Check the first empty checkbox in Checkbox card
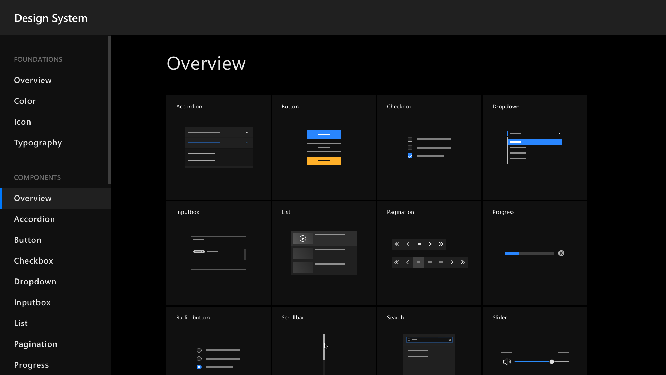 [410, 139]
